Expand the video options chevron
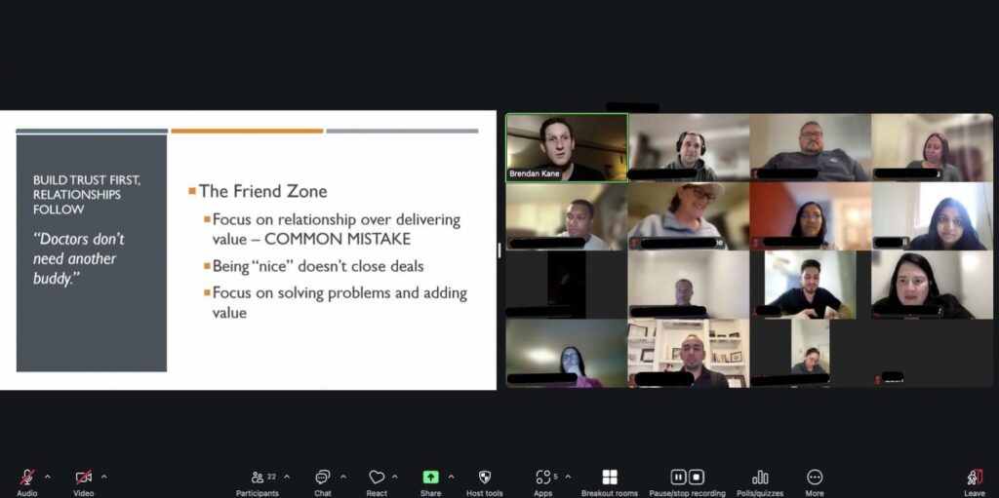Image resolution: width=999 pixels, height=498 pixels. point(103,477)
